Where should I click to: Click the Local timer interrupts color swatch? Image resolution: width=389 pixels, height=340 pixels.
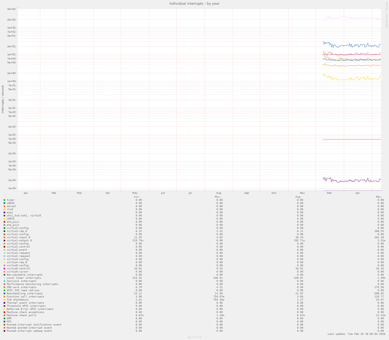[4, 278]
